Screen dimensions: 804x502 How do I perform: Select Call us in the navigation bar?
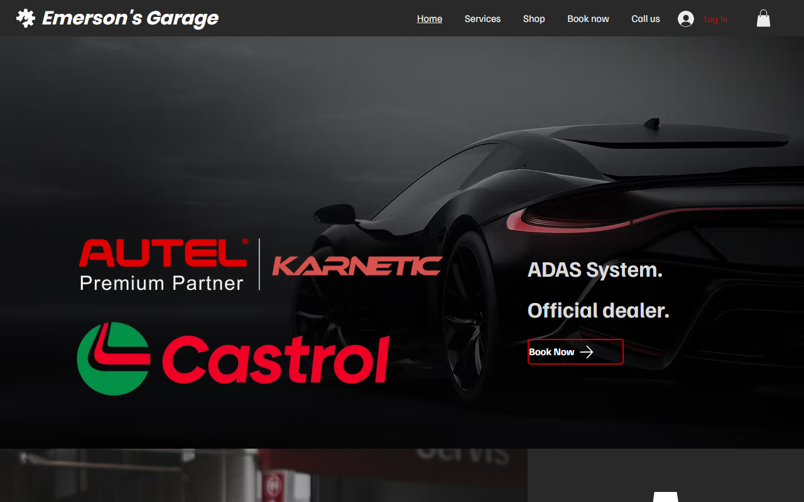646,19
